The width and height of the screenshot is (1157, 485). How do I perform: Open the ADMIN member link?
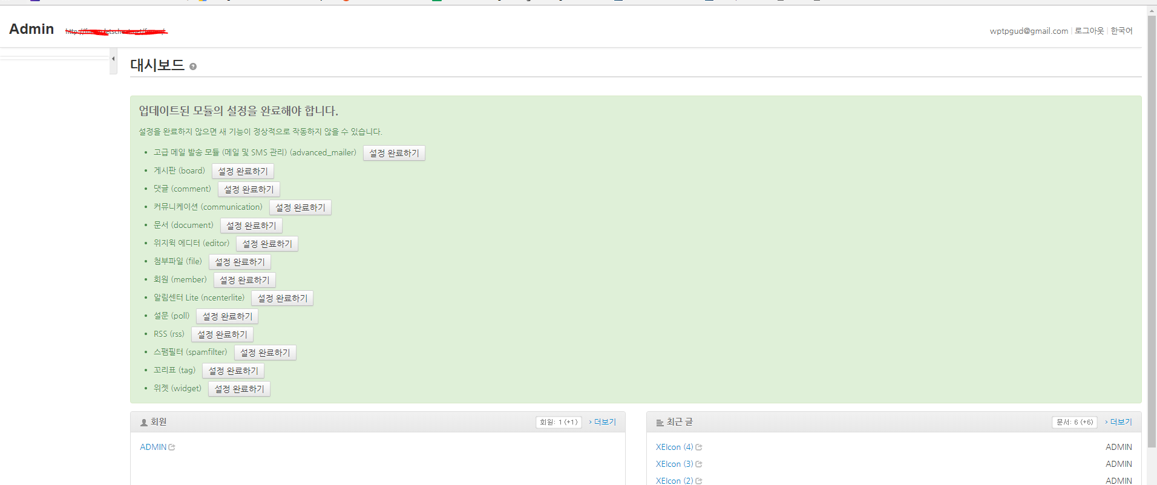pyautogui.click(x=153, y=448)
